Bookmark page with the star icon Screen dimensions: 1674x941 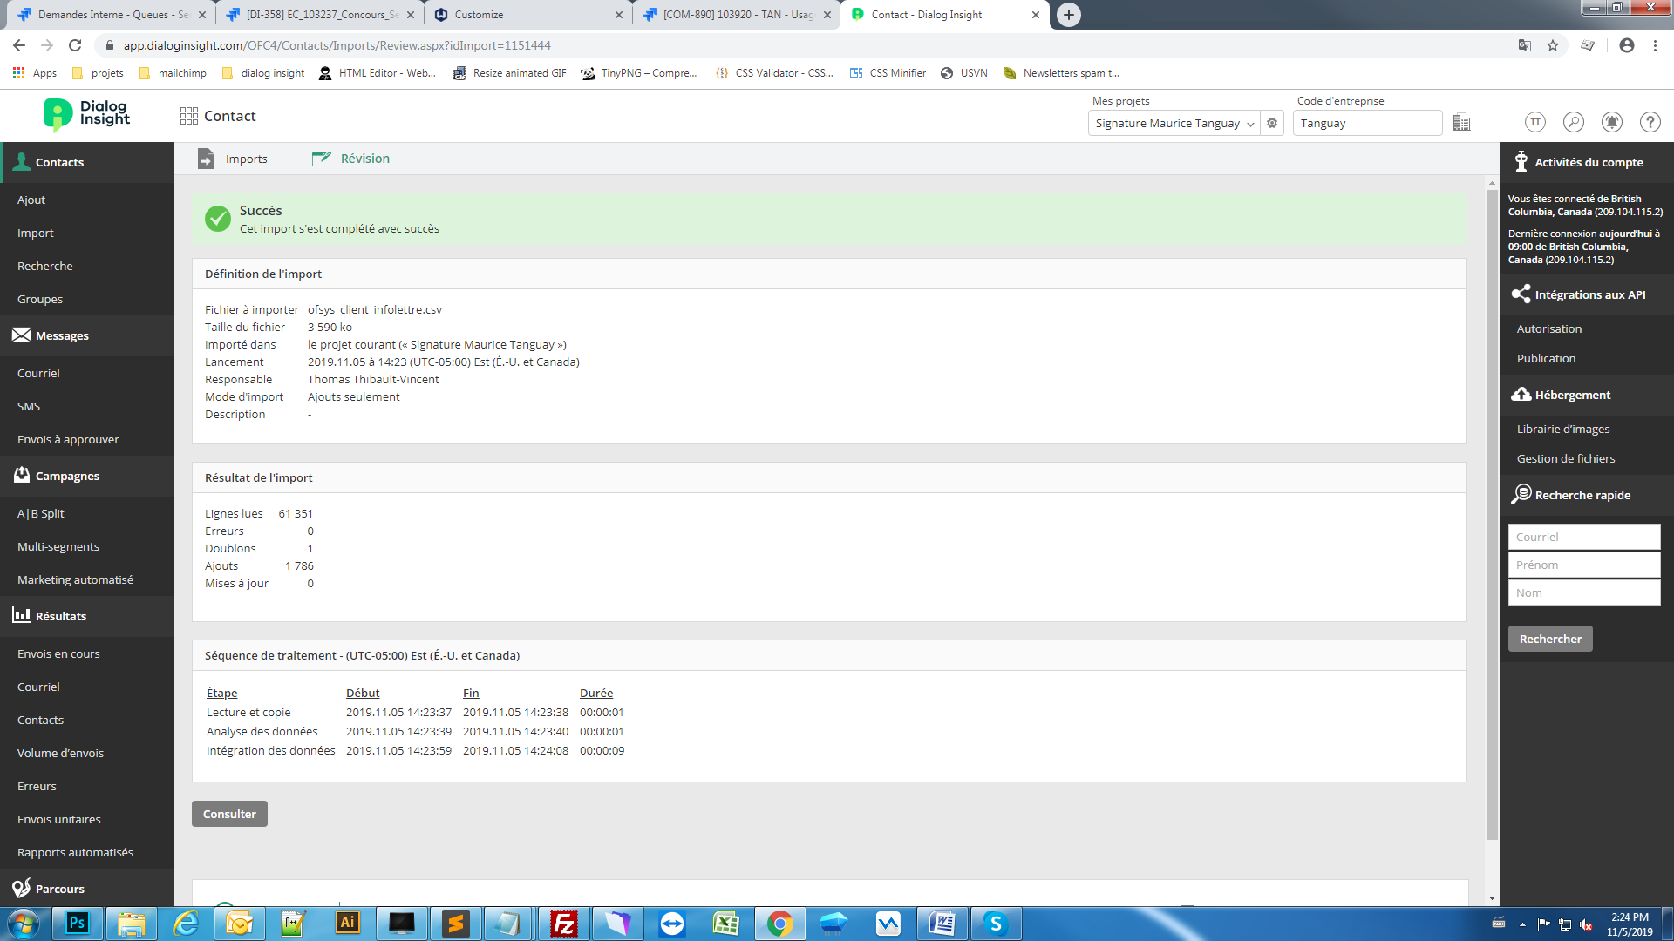coord(1553,45)
